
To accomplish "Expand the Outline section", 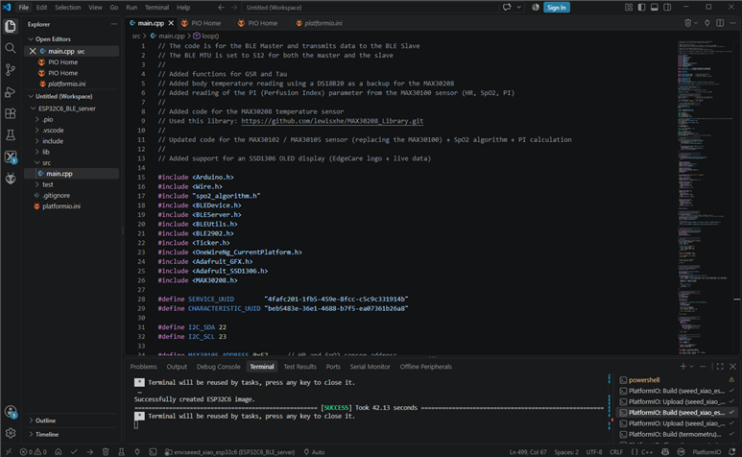I will [x=45, y=421].
